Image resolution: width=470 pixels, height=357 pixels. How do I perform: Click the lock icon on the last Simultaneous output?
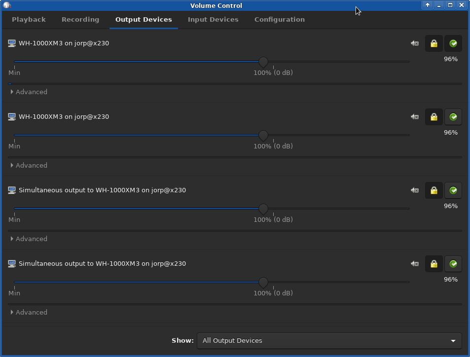[434, 264]
